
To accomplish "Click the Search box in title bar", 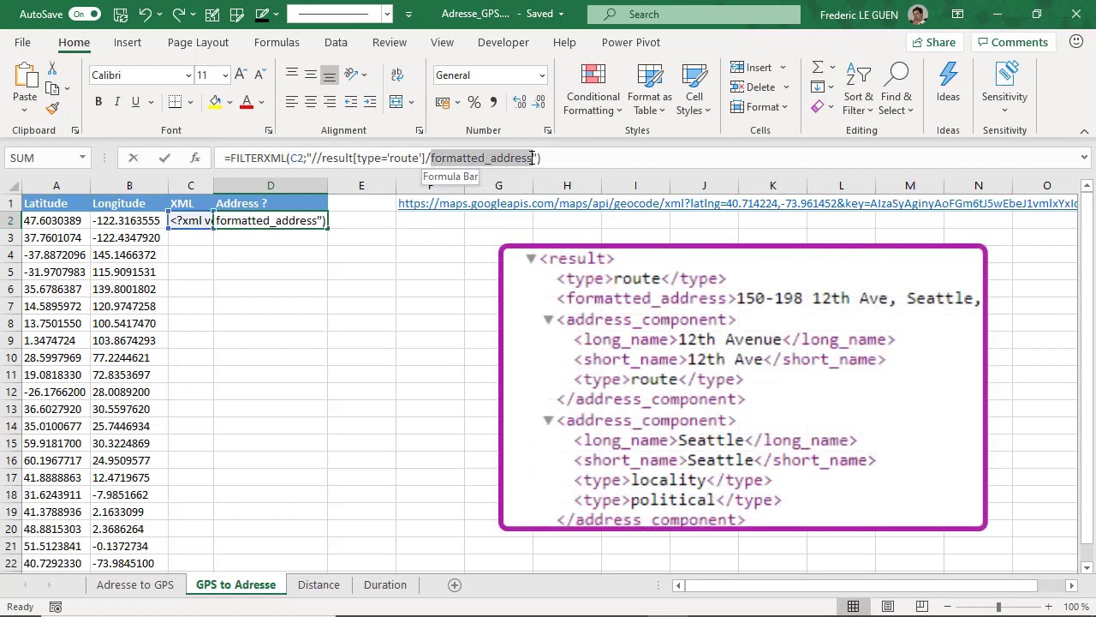I will pos(694,14).
